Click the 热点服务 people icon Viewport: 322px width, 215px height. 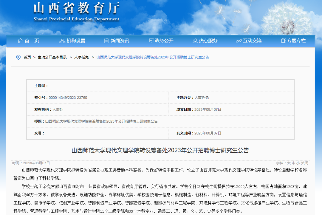(195, 41)
